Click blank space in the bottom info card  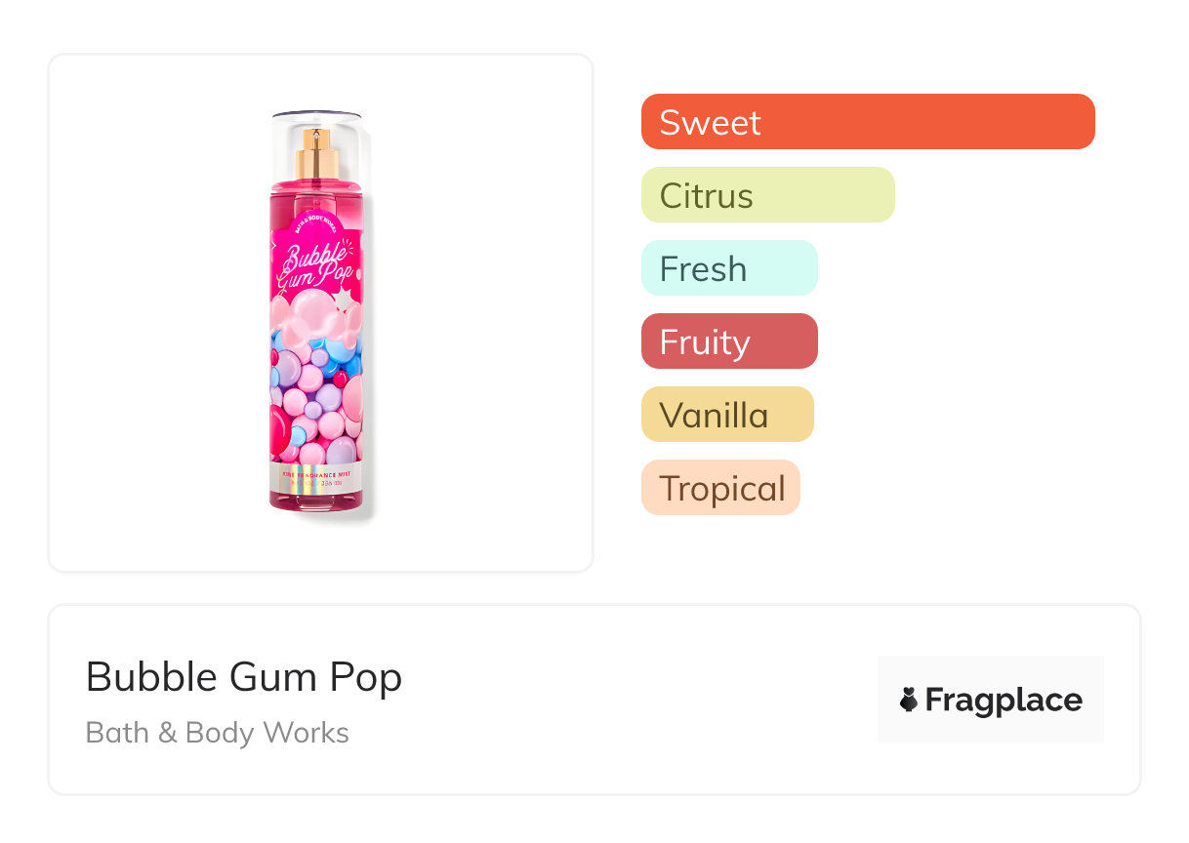(635, 701)
